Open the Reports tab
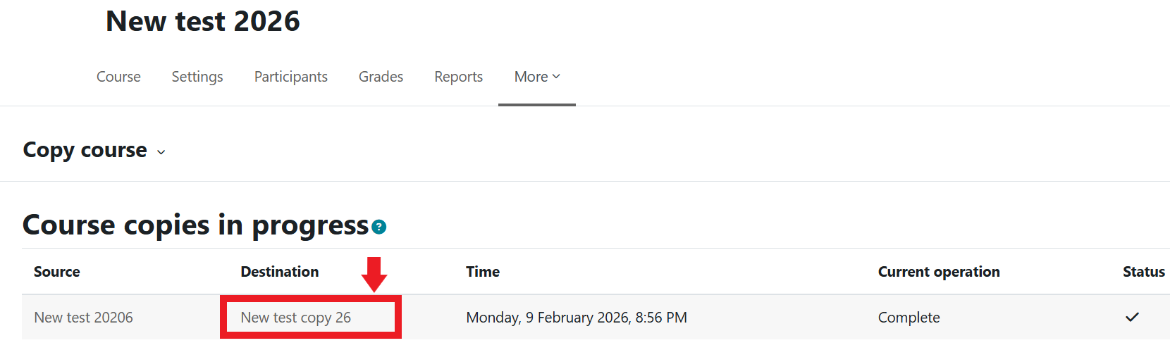The height and width of the screenshot is (350, 1170). tap(458, 77)
